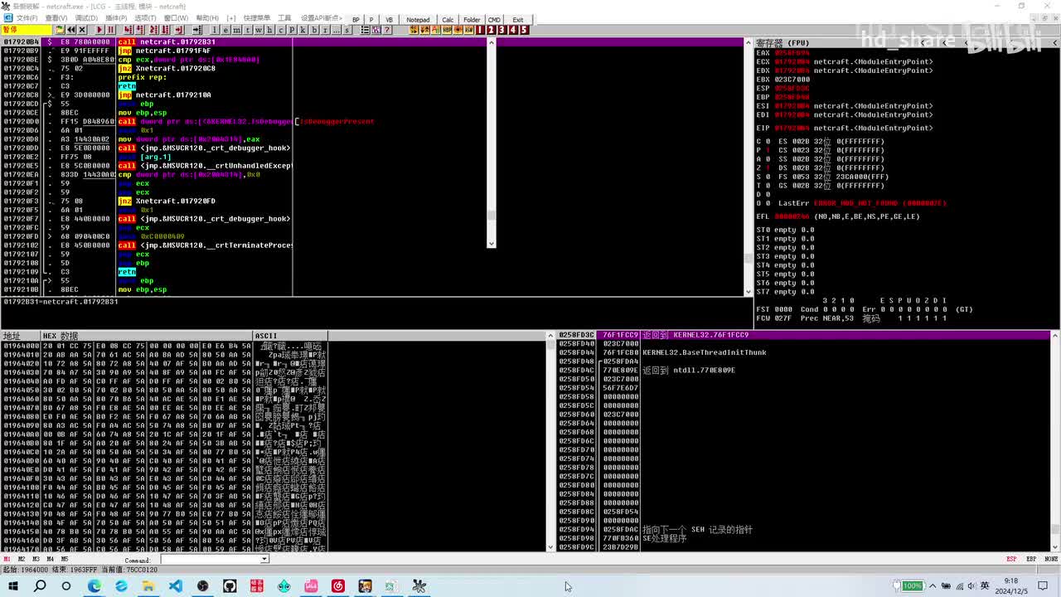Click the red numbered 1 toolbar button
The height and width of the screenshot is (597, 1061).
[x=481, y=30]
